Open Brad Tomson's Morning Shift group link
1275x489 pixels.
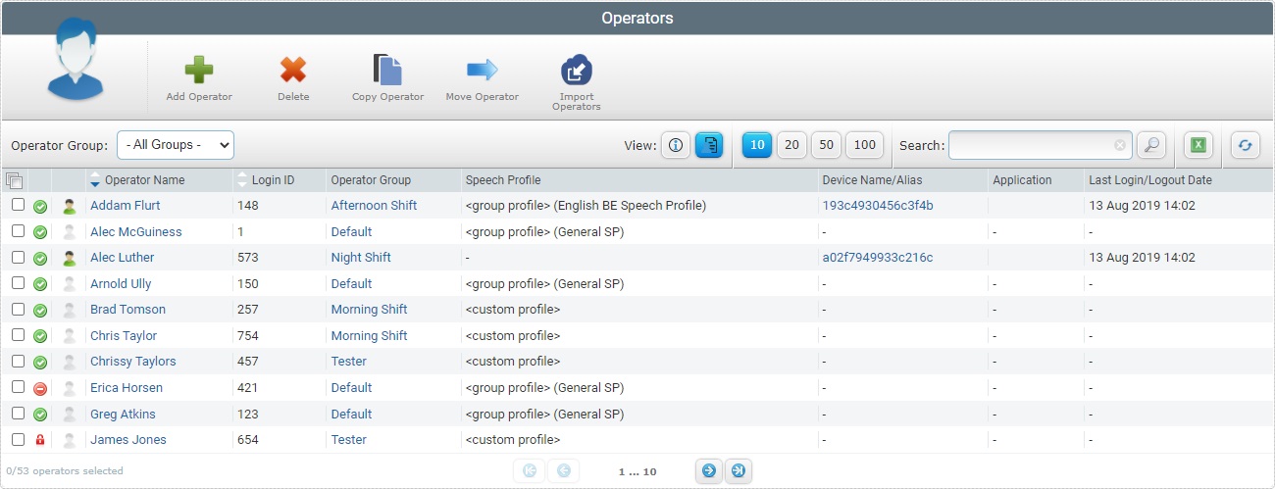(x=369, y=310)
